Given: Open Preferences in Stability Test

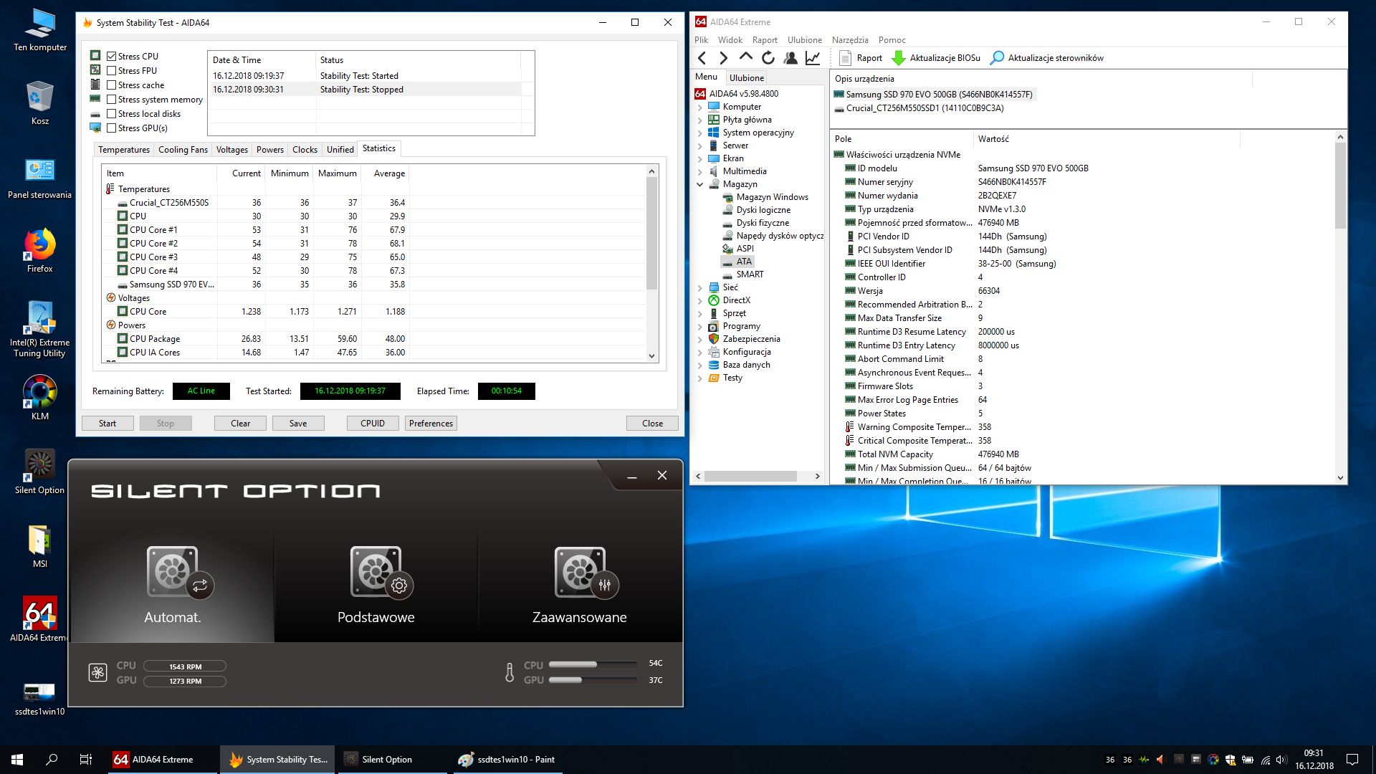Looking at the screenshot, I should (431, 424).
